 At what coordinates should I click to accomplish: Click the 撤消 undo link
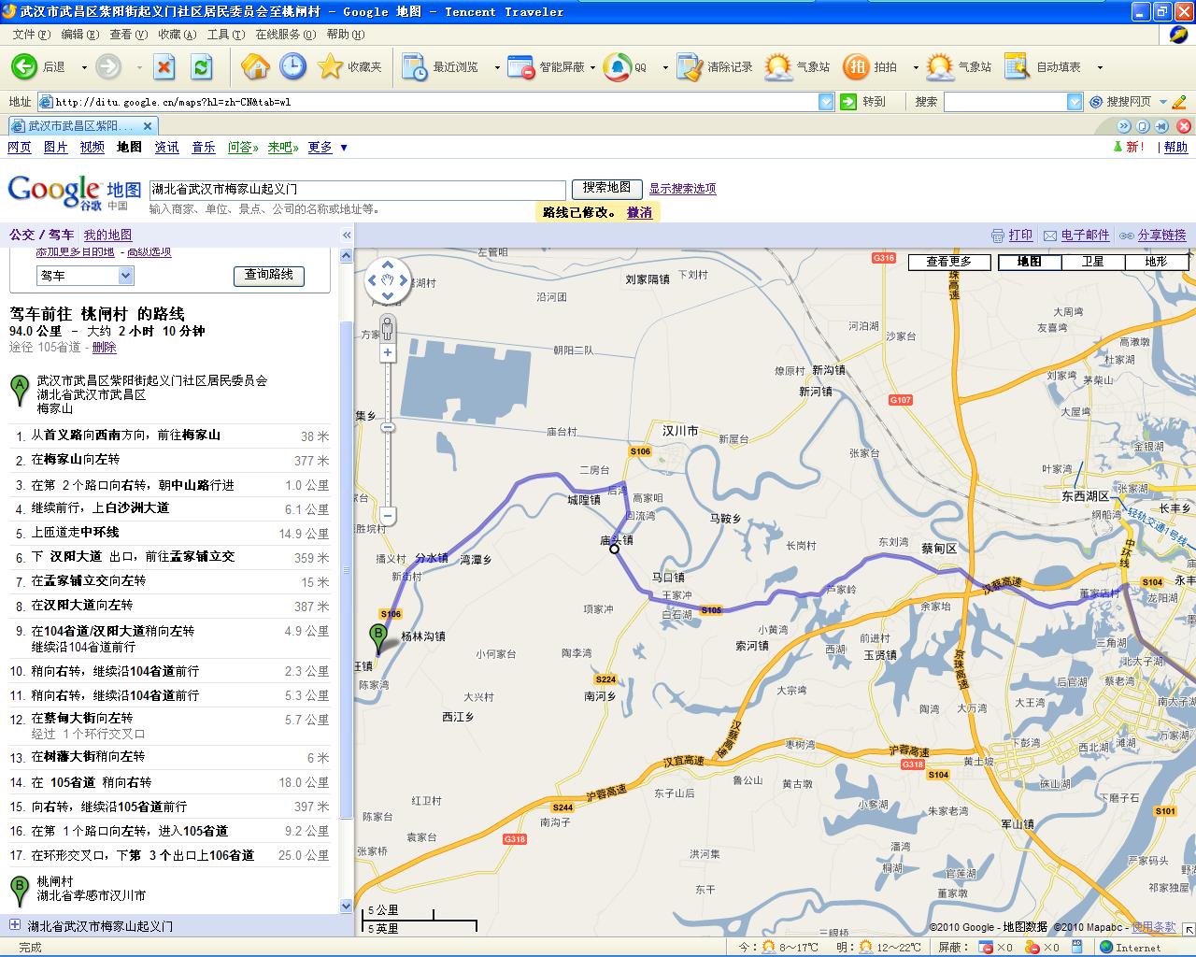coord(640,212)
